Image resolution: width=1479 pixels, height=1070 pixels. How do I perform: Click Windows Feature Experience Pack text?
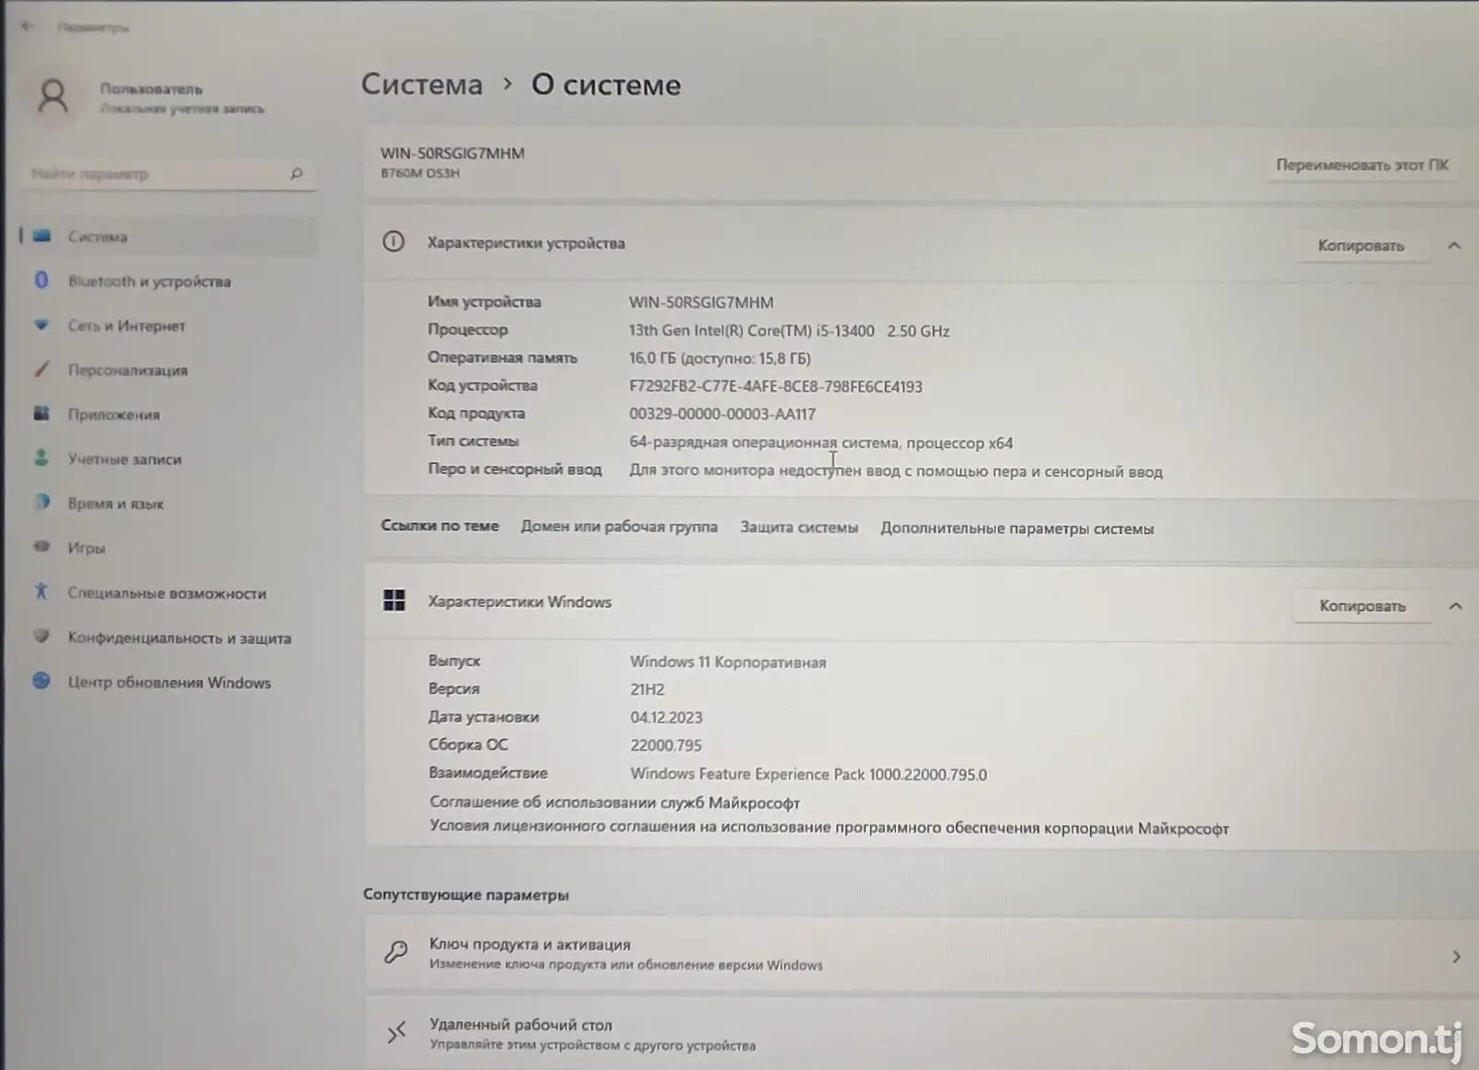pos(808,774)
